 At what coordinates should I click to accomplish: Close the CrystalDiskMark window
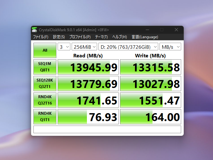coord(176,30)
